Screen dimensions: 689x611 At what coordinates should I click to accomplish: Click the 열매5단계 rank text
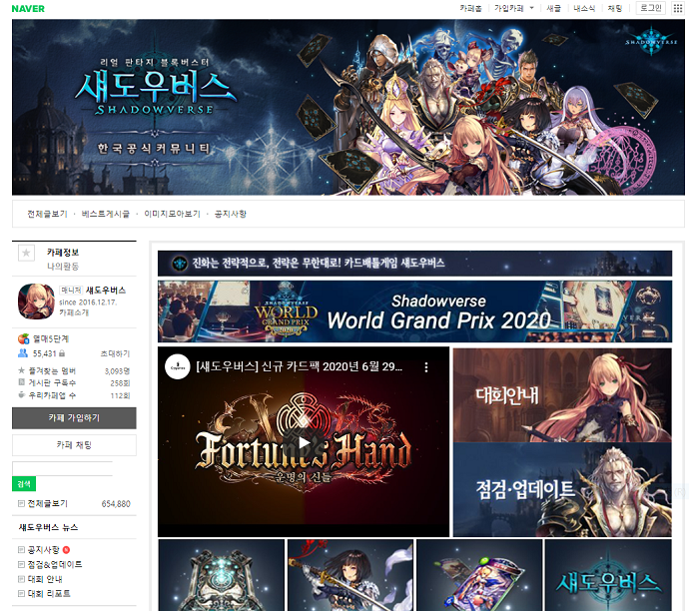pyautogui.click(x=51, y=338)
